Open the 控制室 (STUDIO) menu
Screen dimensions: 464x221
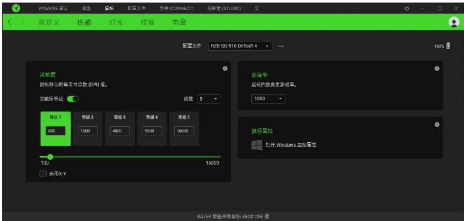pos(224,8)
